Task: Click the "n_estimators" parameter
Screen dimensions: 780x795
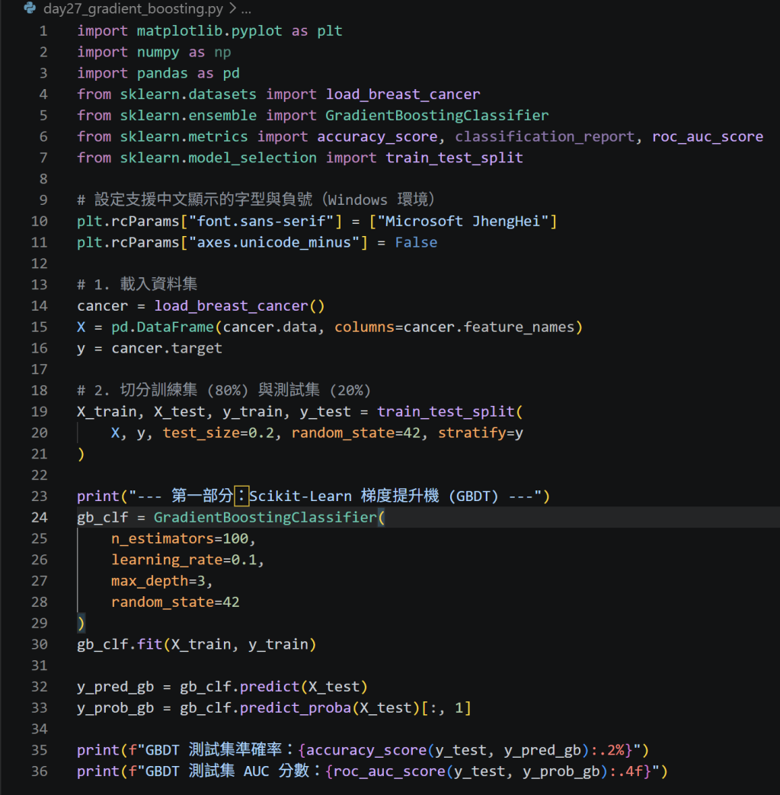Action: (x=162, y=538)
